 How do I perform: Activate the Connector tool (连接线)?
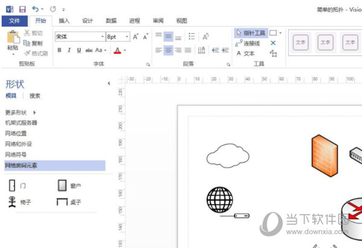coord(250,43)
